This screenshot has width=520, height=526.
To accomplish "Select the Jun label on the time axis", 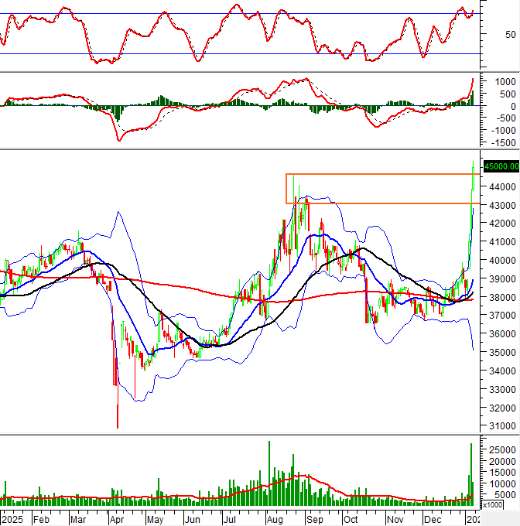I will point(193,519).
